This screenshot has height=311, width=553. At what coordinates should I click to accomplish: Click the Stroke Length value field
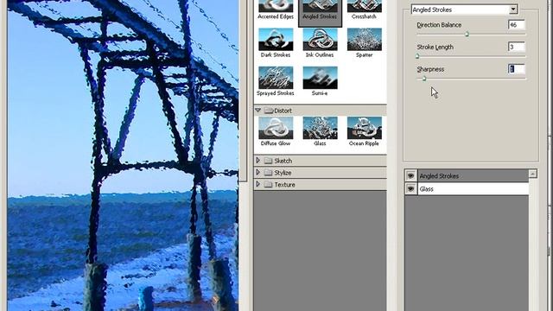coord(517,47)
